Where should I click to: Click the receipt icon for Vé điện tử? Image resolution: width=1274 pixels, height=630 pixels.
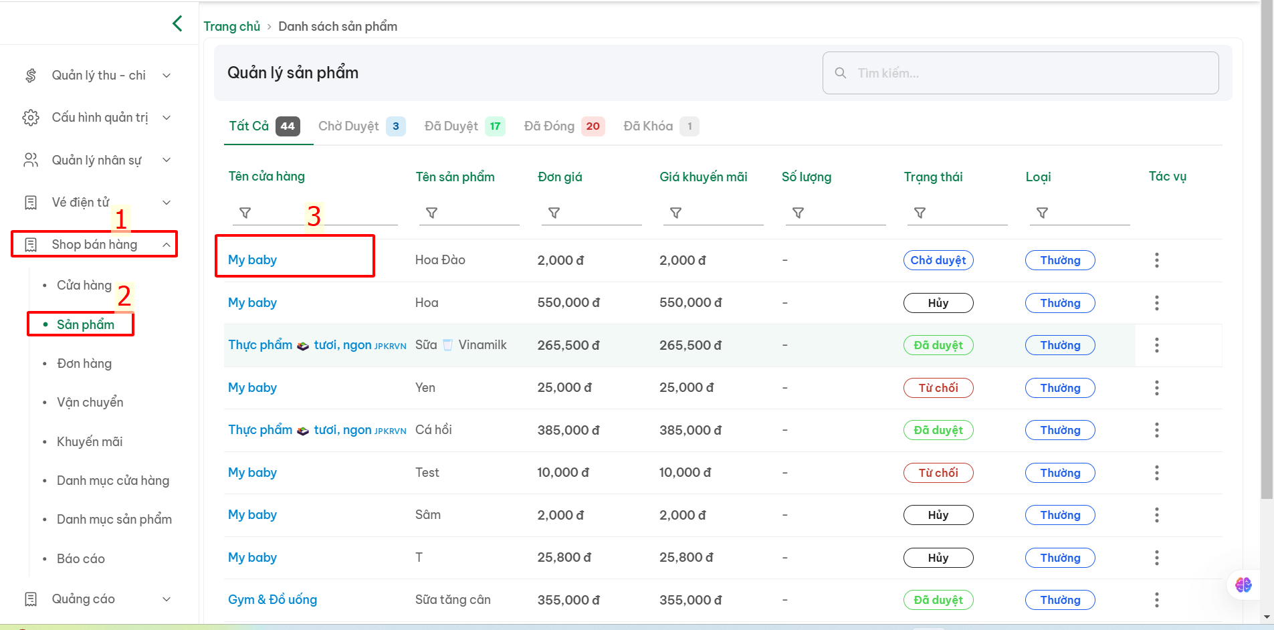click(31, 203)
